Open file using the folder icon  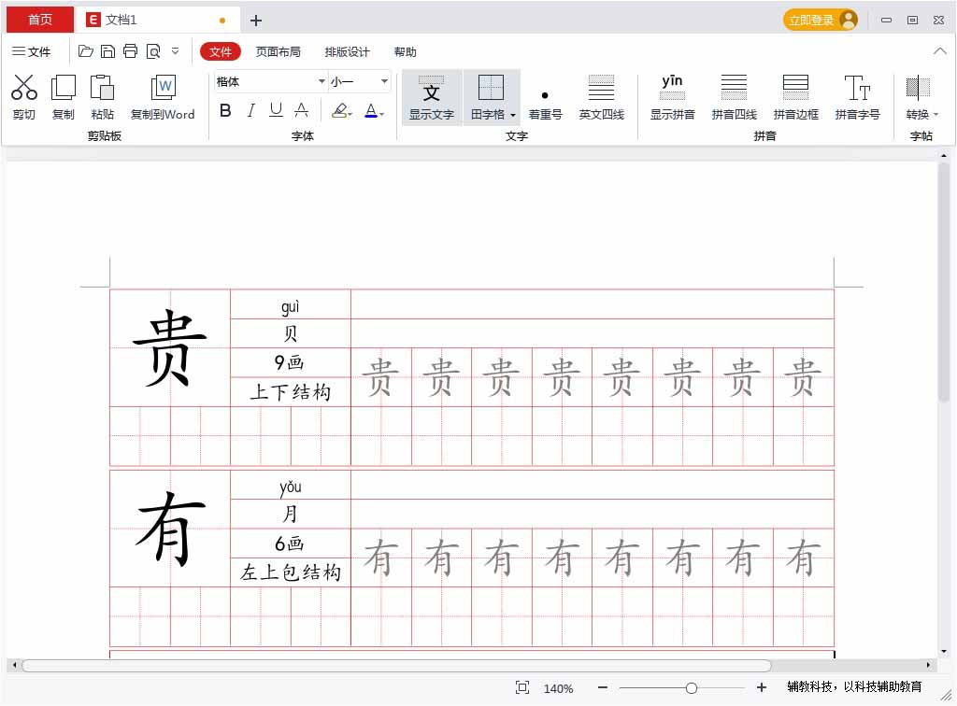pos(85,51)
